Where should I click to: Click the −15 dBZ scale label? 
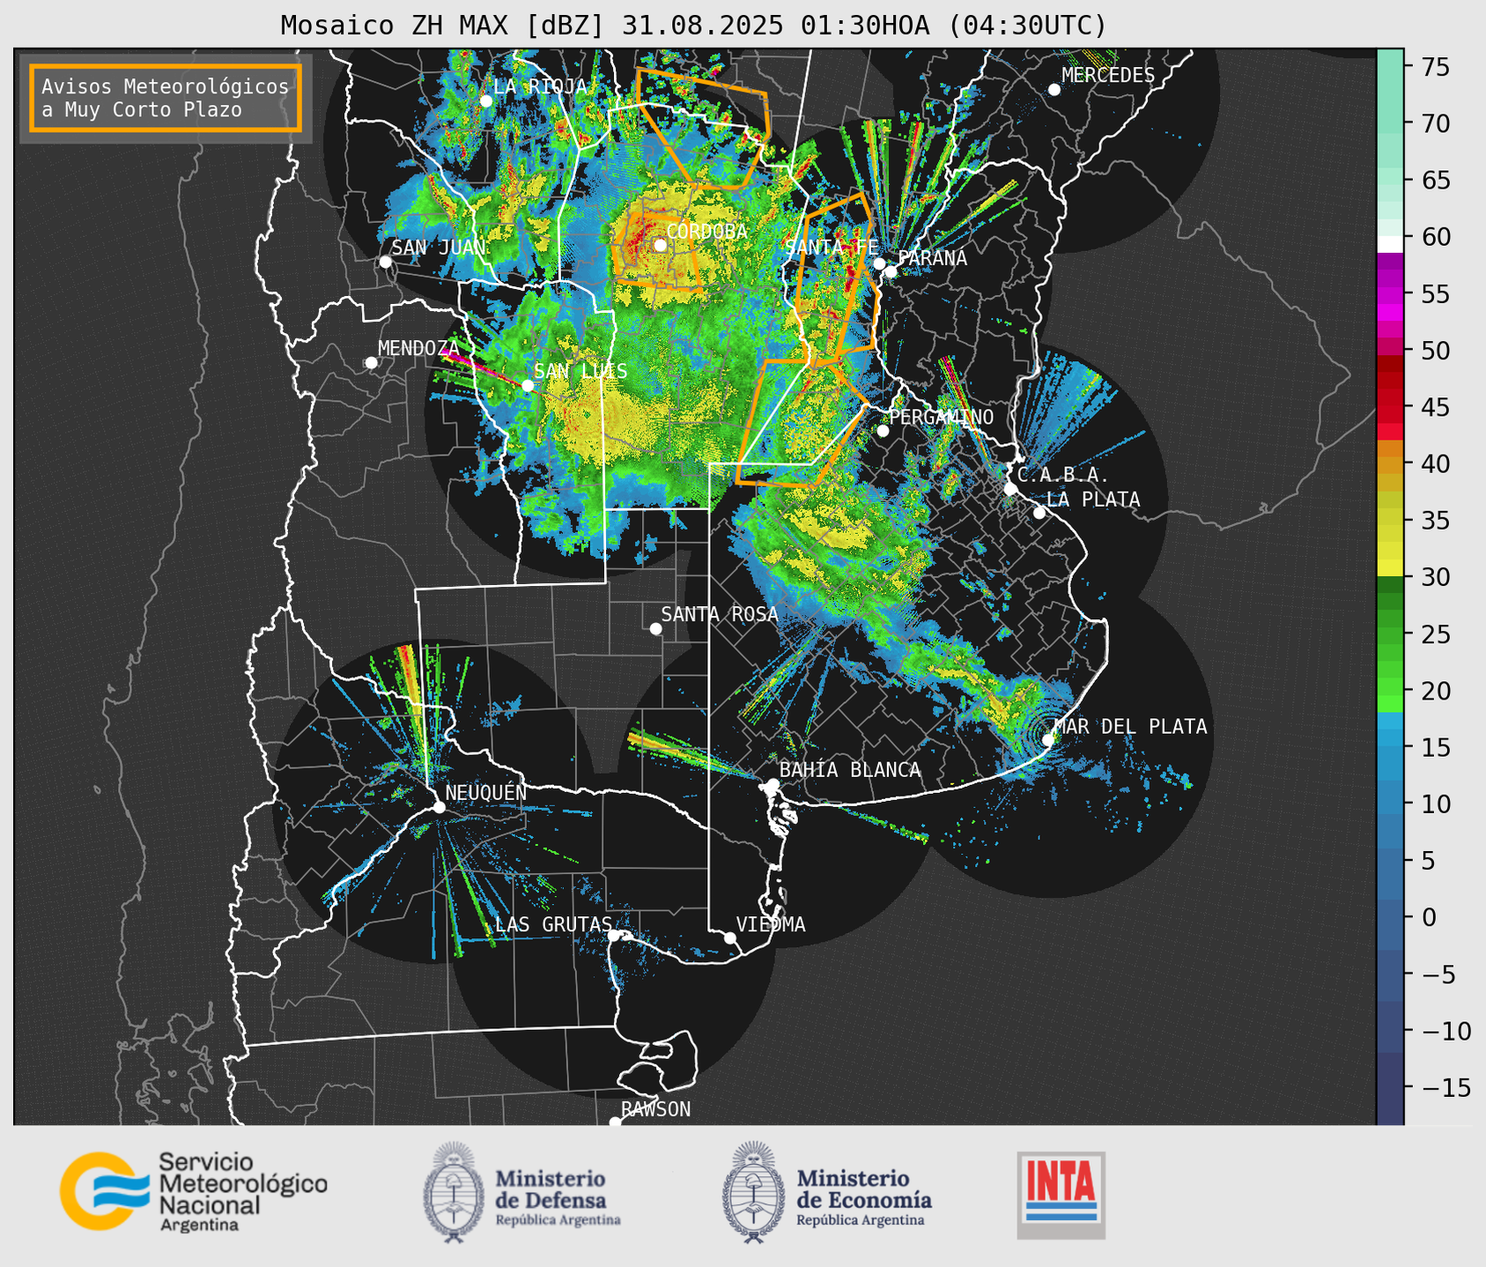(x=1445, y=1088)
